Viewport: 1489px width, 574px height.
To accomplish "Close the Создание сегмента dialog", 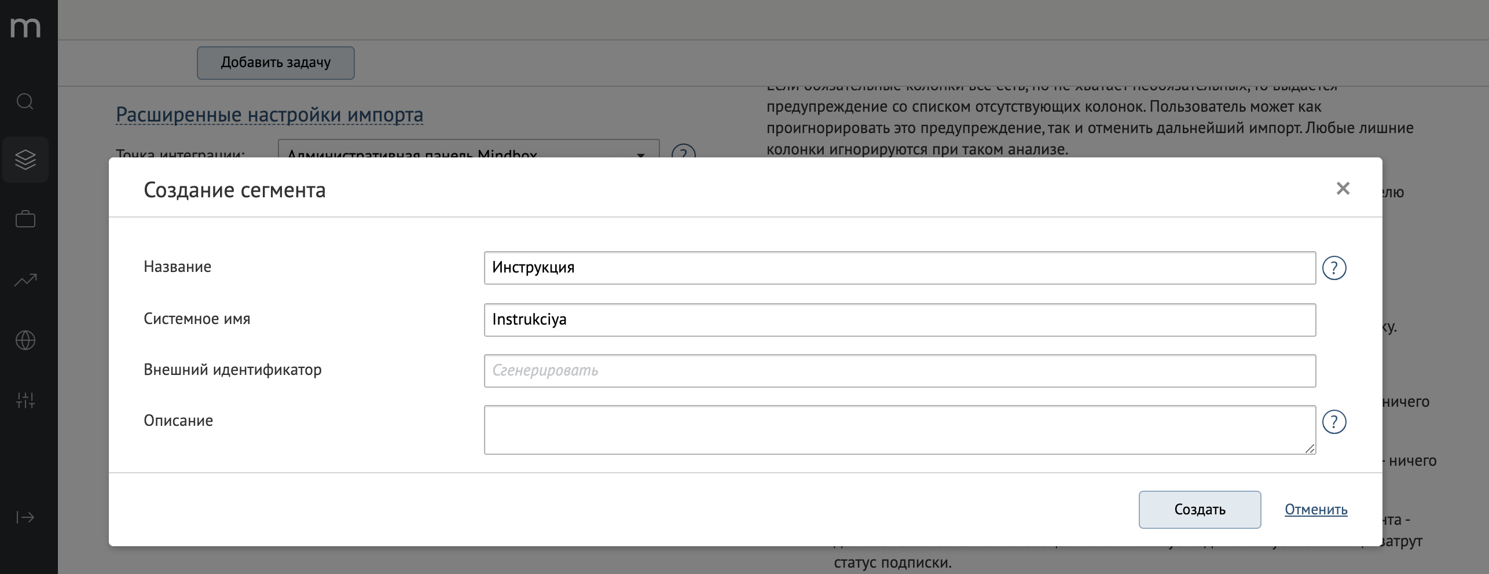I will pos(1343,188).
